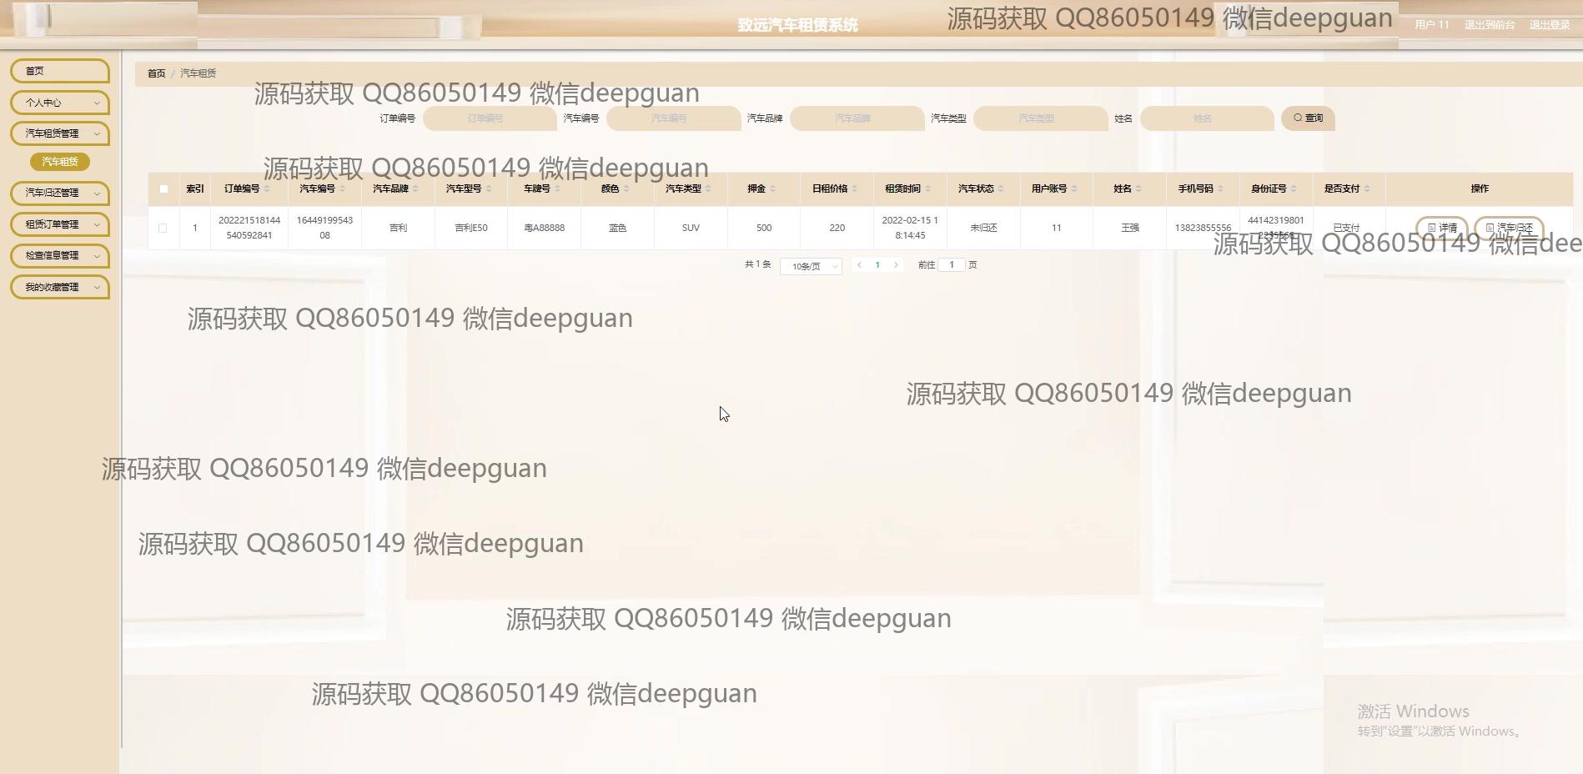Select the checkbox for row 1
Image resolution: width=1583 pixels, height=774 pixels.
[x=163, y=228]
